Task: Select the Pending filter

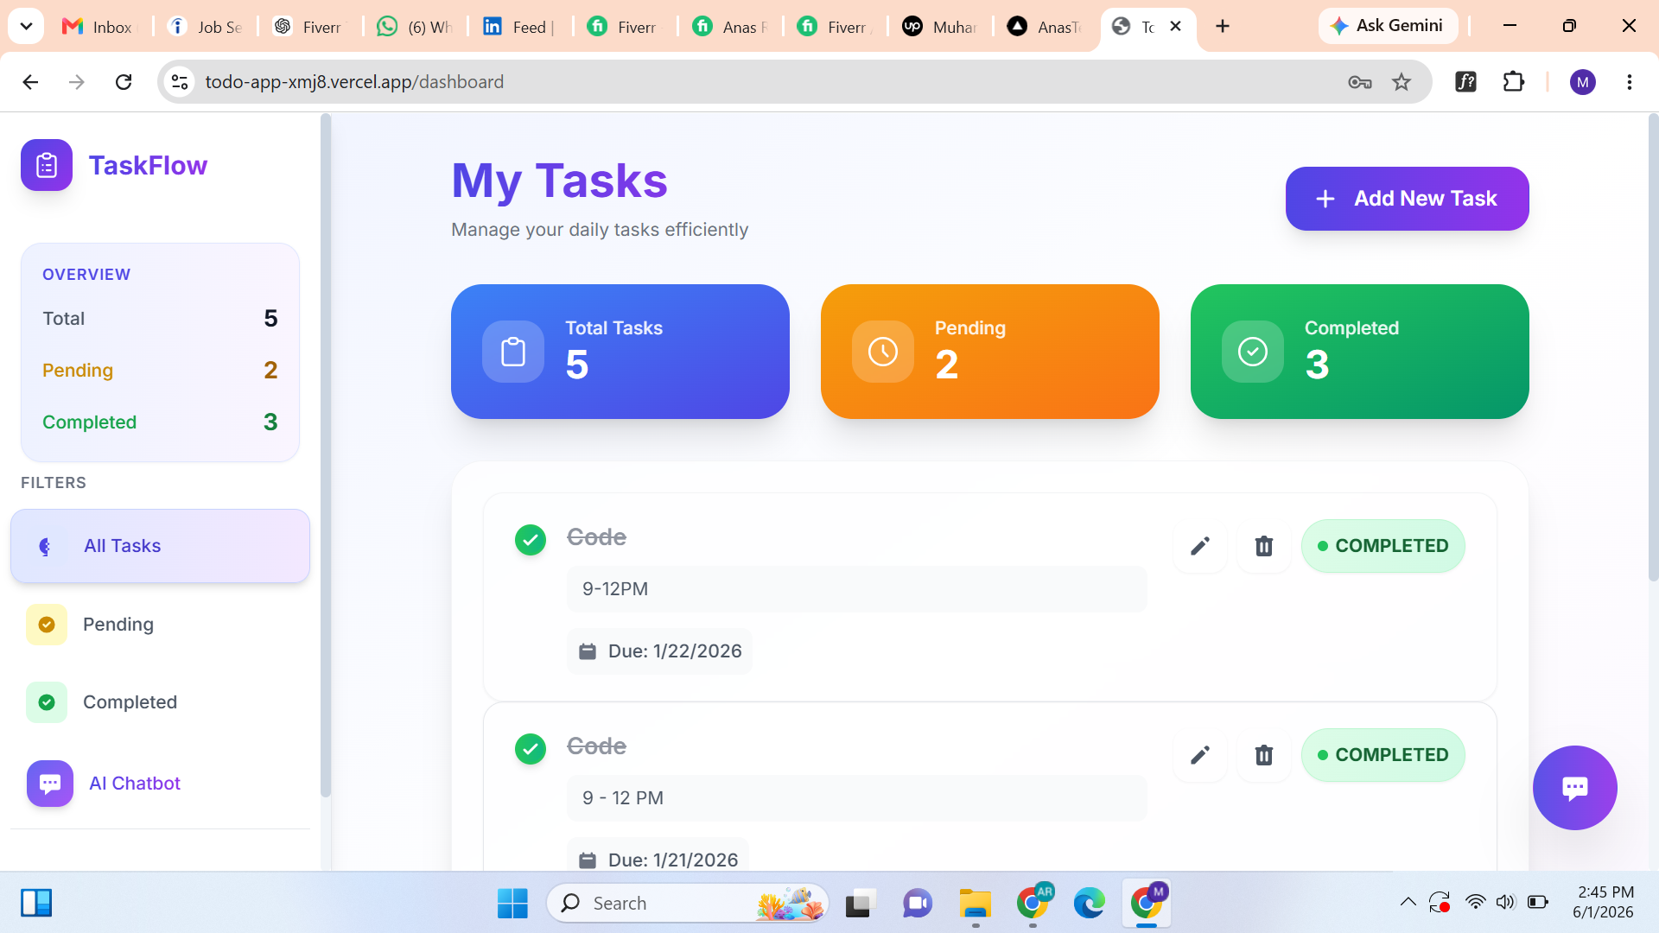Action: point(160,625)
